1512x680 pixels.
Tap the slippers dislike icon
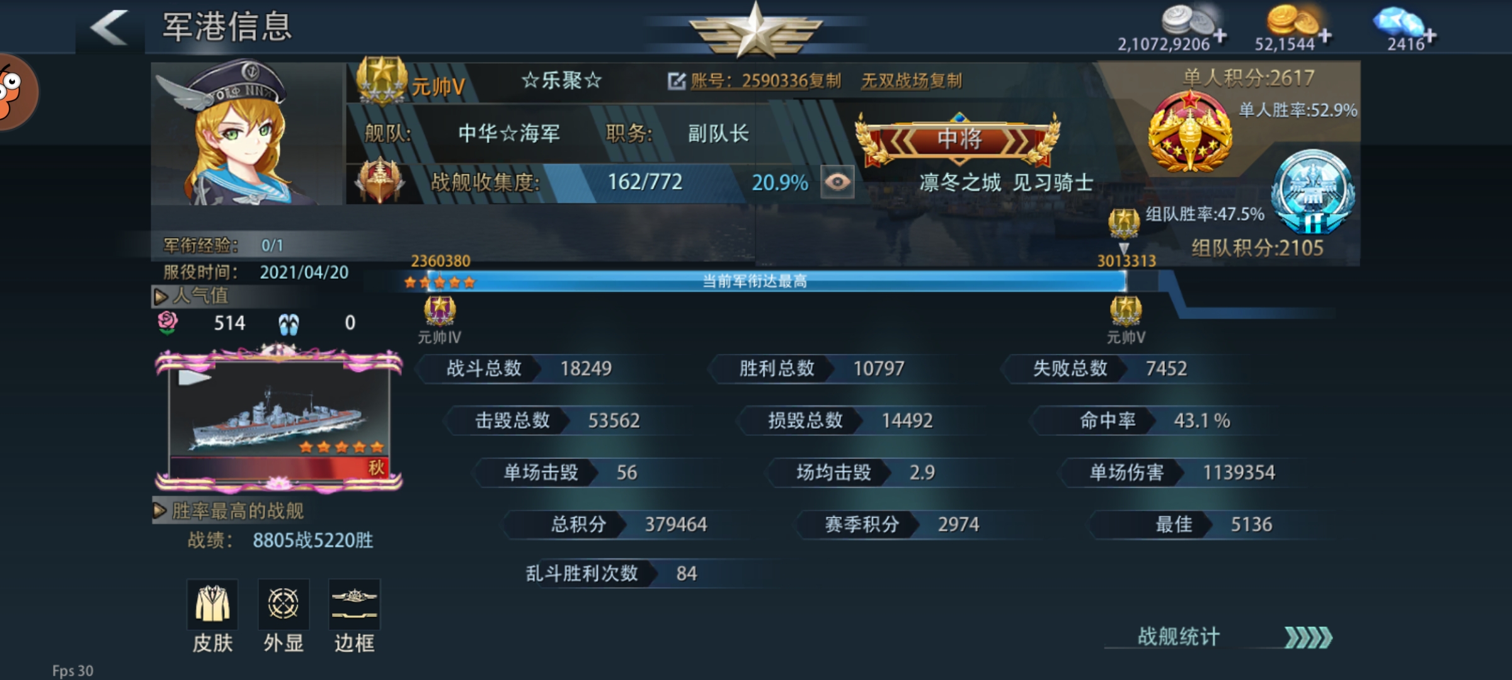tap(289, 324)
